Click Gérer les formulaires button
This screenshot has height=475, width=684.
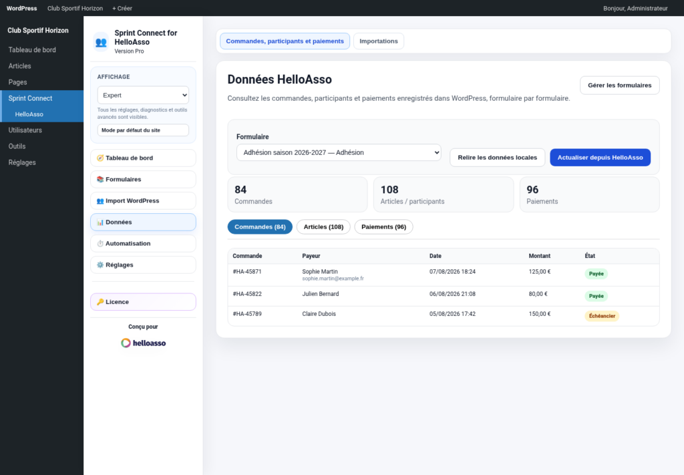619,85
